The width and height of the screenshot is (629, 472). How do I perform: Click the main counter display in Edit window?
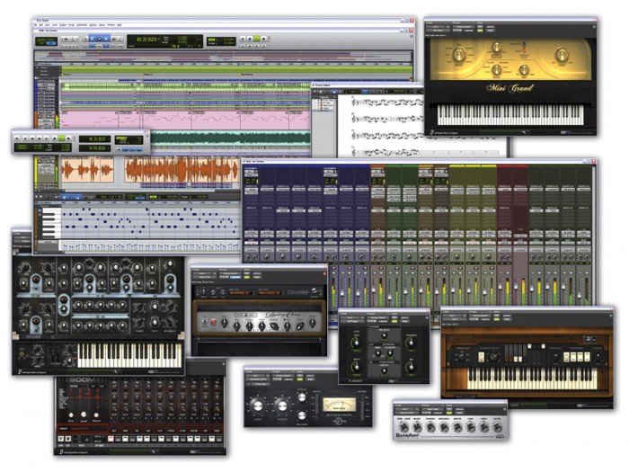click(146, 40)
